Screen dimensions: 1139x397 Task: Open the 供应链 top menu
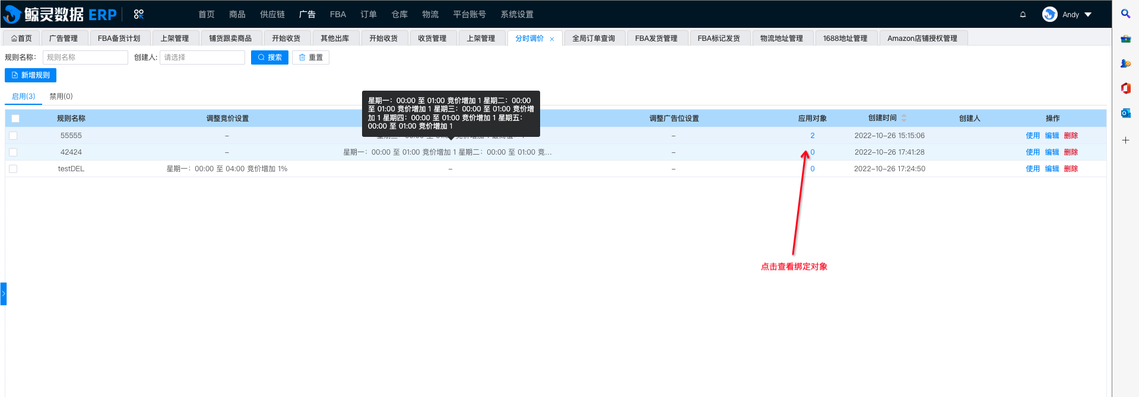(272, 14)
